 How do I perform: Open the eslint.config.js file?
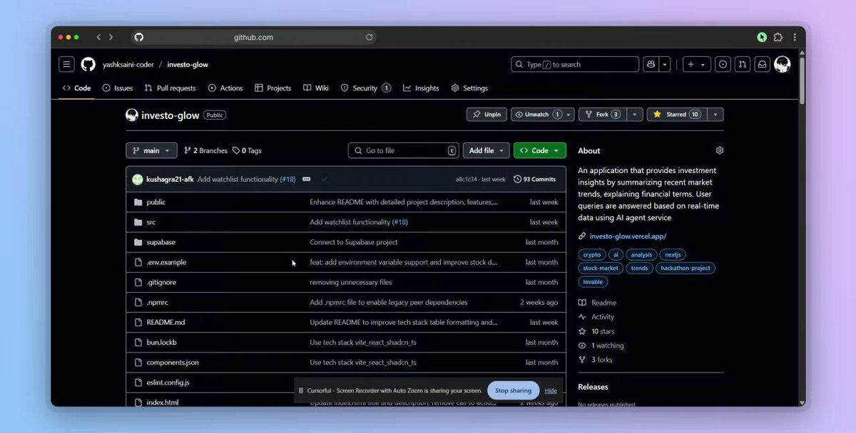[x=168, y=382]
